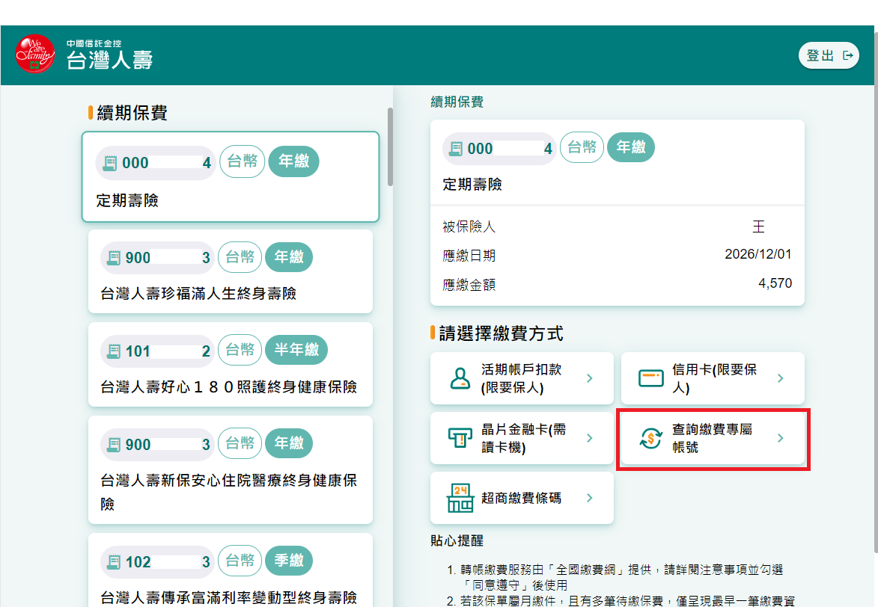This screenshot has height=607, width=878.
Task: Click policy icon on 珍福滿人生 card
Action: pyautogui.click(x=114, y=258)
